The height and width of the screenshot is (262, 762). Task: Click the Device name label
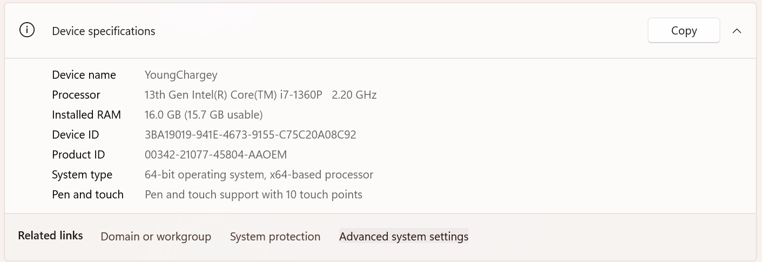pos(84,75)
